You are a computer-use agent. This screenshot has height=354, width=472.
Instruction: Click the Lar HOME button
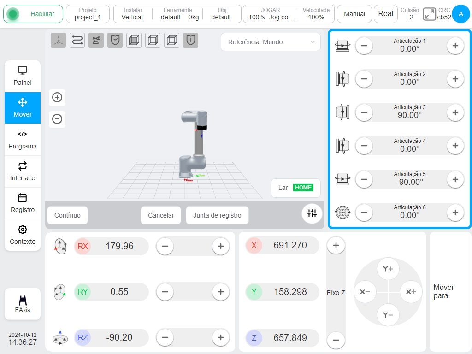296,188
